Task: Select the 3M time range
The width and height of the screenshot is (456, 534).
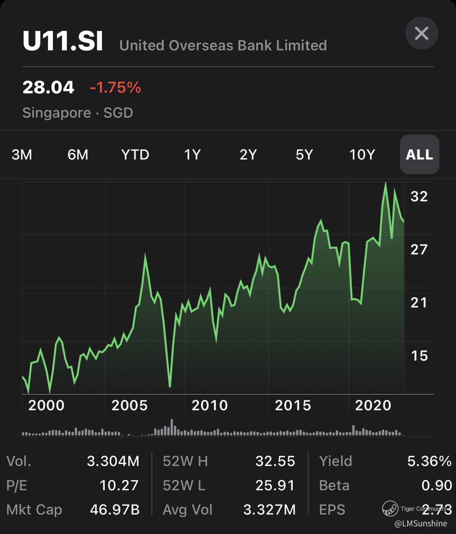Action: [22, 155]
